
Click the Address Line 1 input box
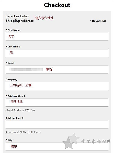click(x=57, y=103)
